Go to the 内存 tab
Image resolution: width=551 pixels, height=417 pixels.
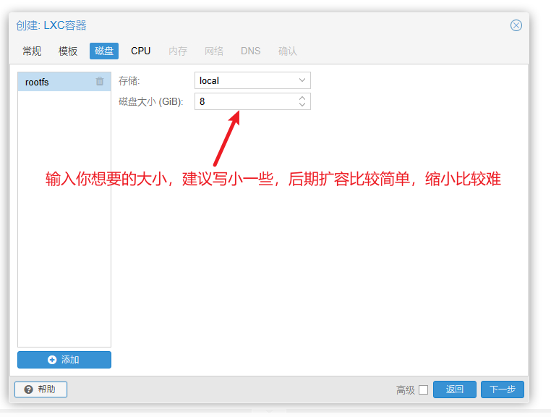point(178,51)
